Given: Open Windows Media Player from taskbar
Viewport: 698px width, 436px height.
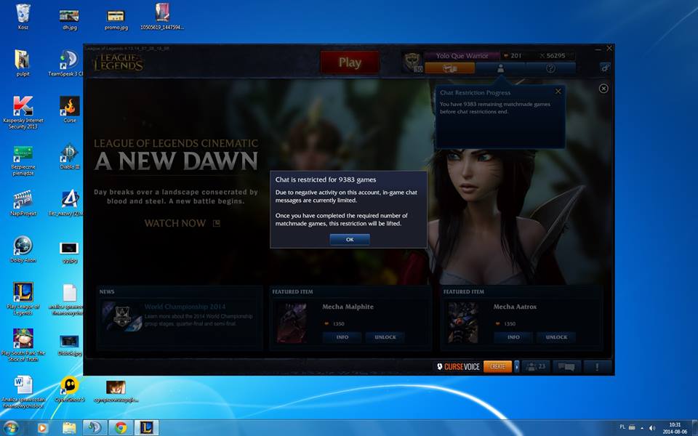Looking at the screenshot, I should click(x=42, y=428).
